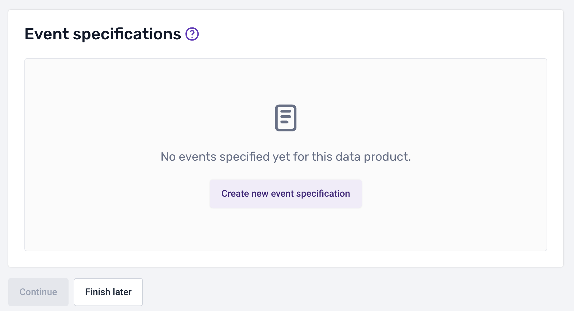Click Finish later to save progress

coord(108,292)
